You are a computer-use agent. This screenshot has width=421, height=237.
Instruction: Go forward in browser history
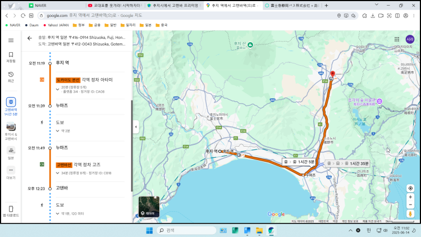15,16
